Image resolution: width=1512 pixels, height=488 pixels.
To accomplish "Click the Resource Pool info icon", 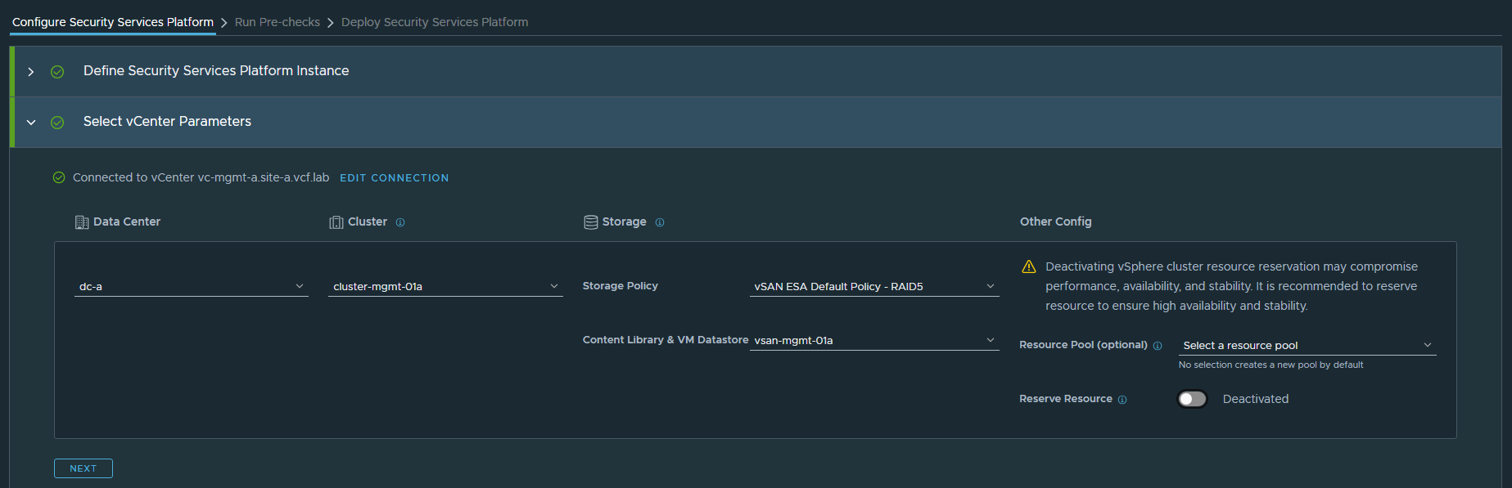I will [x=1158, y=346].
